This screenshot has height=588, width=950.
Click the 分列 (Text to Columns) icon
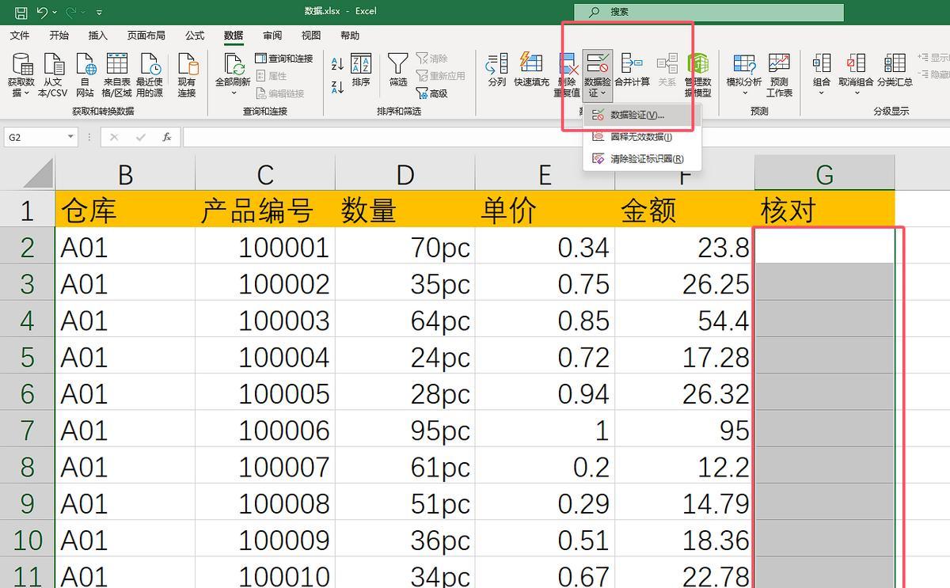[496, 70]
